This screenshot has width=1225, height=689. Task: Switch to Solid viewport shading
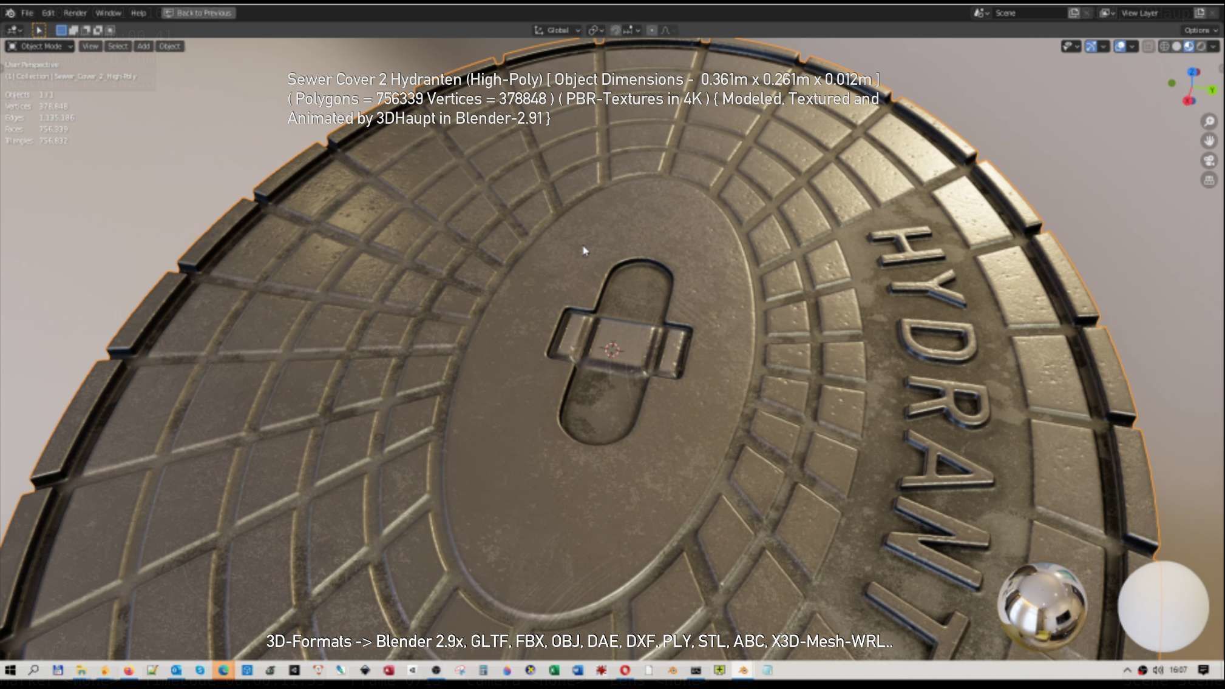tap(1176, 46)
